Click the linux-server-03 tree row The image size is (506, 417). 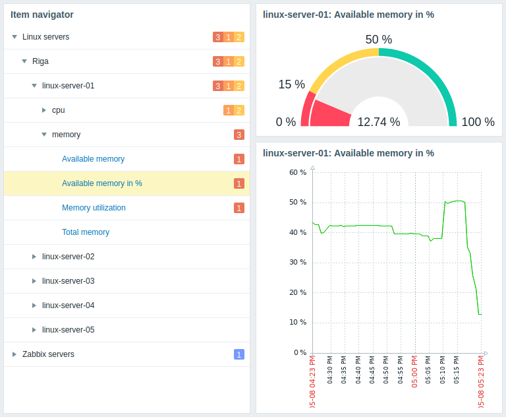pos(69,281)
